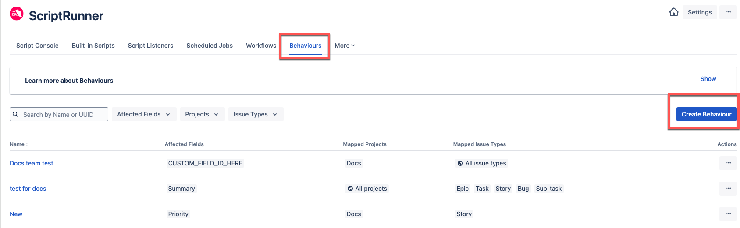Go to the home icon

pos(674,12)
